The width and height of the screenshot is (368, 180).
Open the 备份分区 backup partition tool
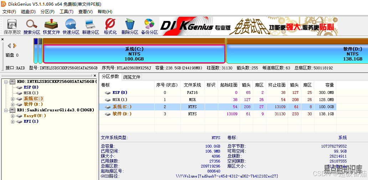click(x=149, y=27)
